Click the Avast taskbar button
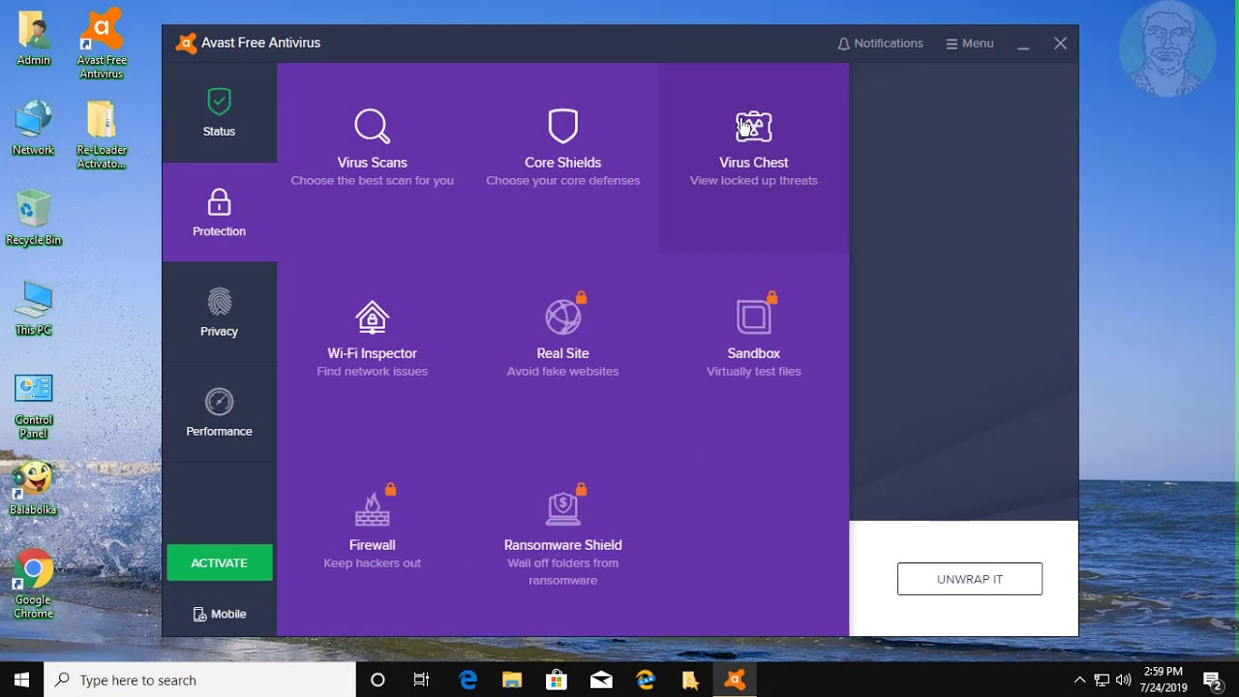The width and height of the screenshot is (1239, 697). pos(735,680)
